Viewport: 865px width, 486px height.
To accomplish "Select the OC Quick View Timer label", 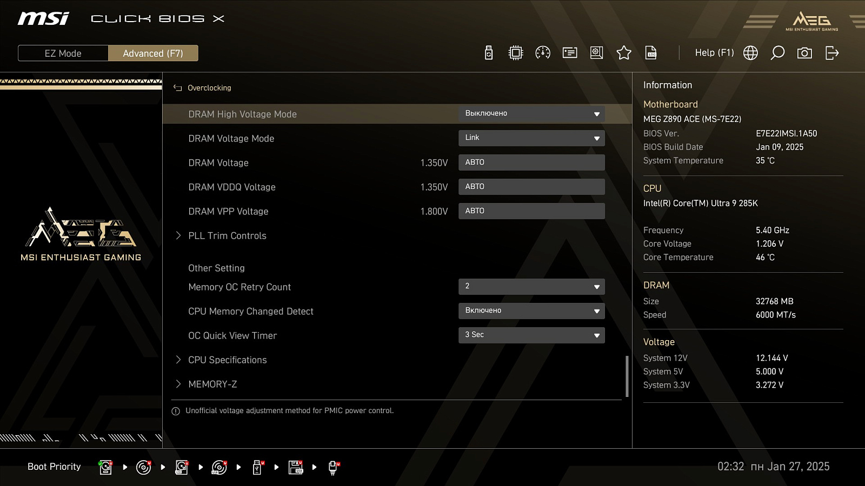I will coord(232,336).
